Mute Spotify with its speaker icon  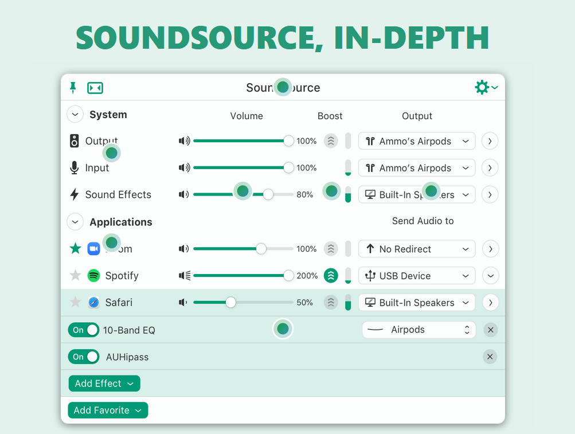click(x=185, y=276)
